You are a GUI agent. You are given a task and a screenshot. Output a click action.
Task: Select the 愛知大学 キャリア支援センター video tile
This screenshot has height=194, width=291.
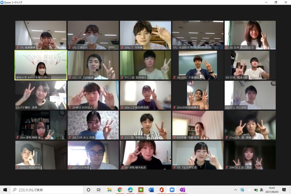click(41, 65)
